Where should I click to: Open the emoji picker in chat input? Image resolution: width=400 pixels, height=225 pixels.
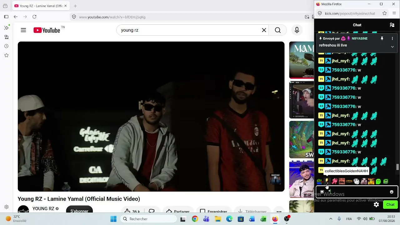point(392,192)
